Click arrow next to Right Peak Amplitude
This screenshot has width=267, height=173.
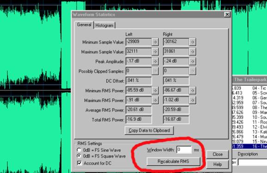click(193, 61)
